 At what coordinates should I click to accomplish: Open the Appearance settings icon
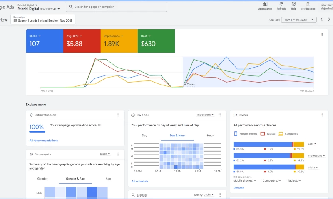point(265,4)
